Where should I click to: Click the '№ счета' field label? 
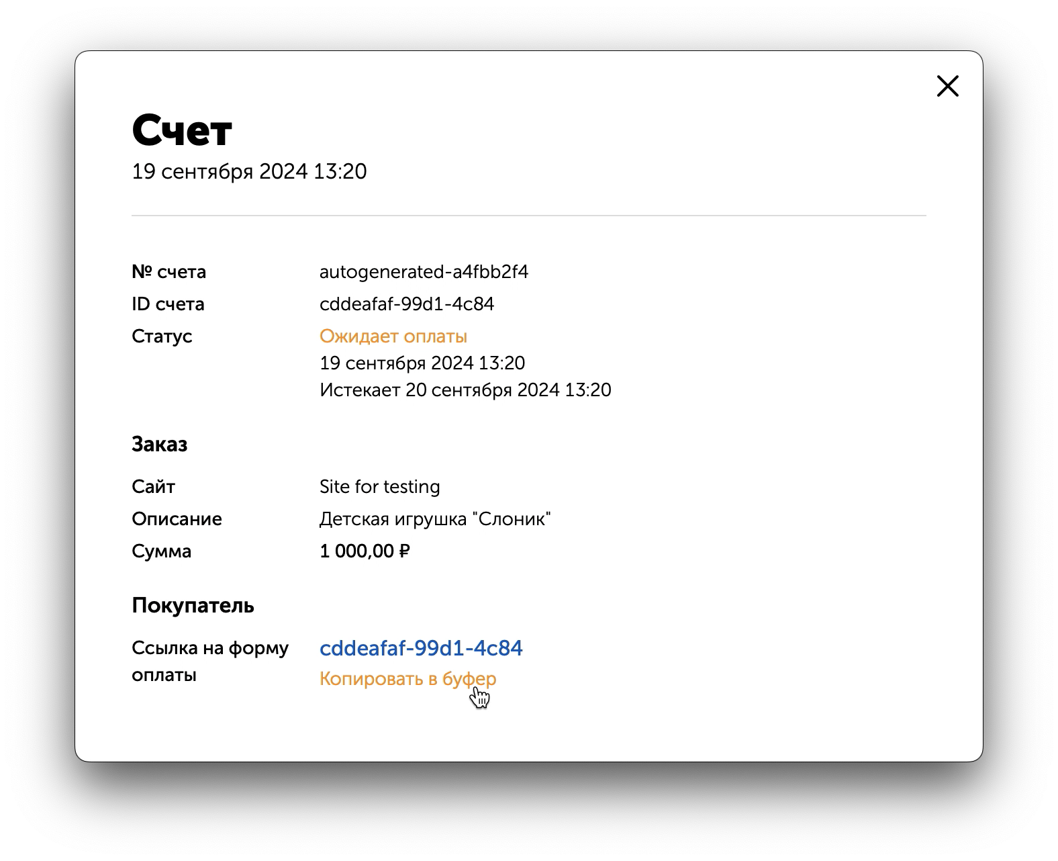pos(169,272)
